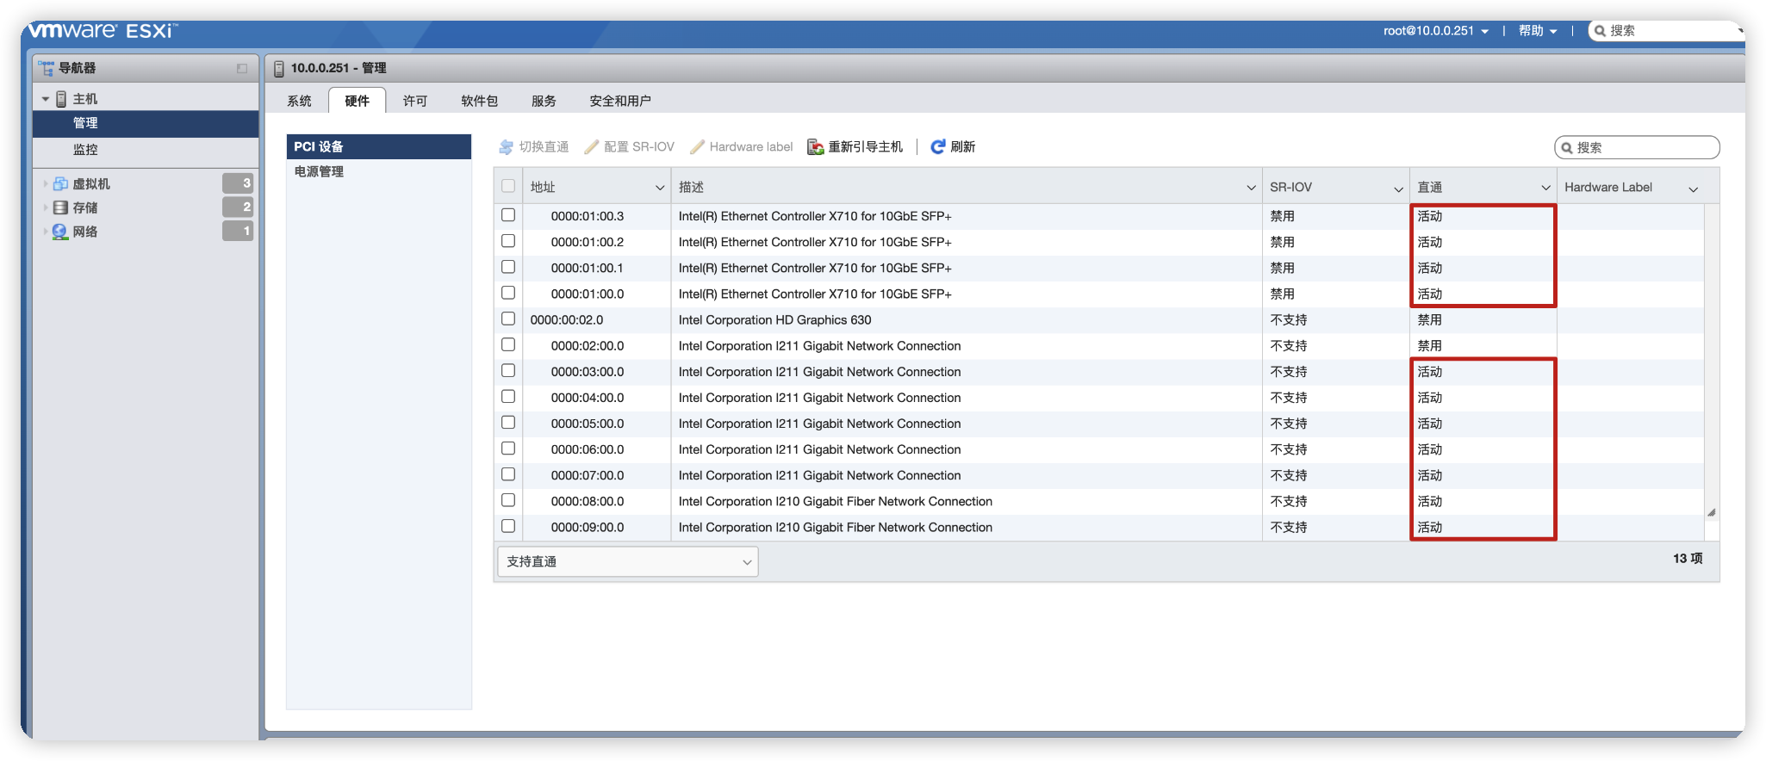This screenshot has height=761, width=1766.
Task: Switch to the 服务 tab
Action: 544,101
